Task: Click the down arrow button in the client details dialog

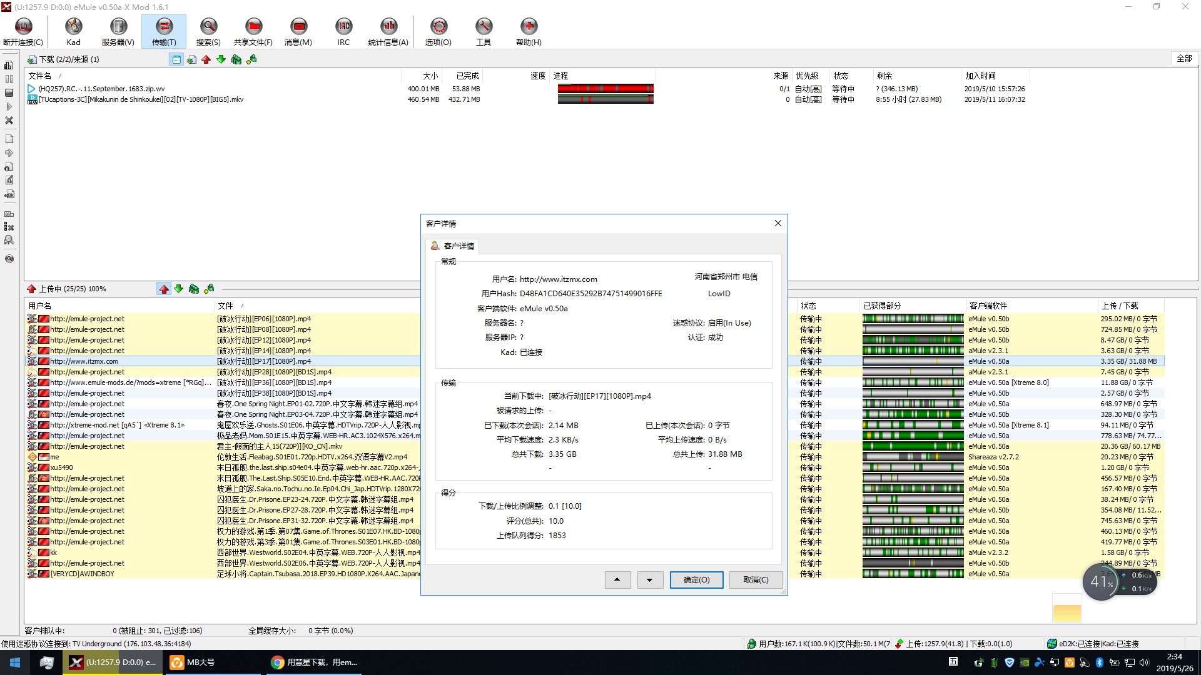Action: [650, 580]
